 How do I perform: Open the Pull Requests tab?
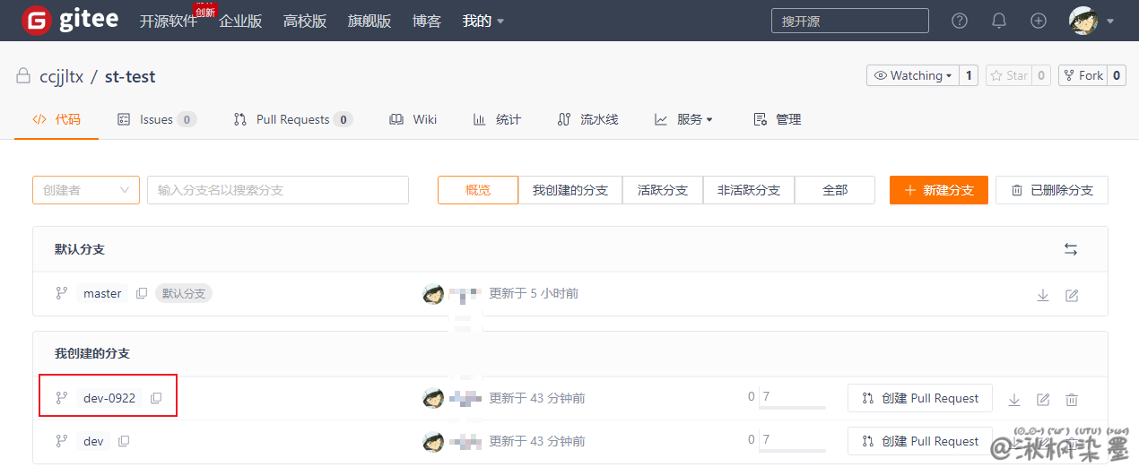pos(292,119)
